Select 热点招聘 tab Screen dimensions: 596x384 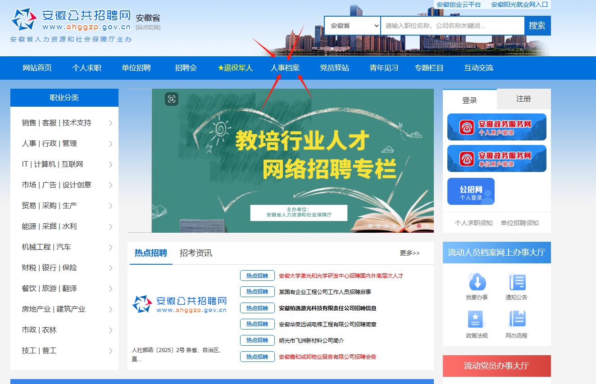click(x=151, y=253)
